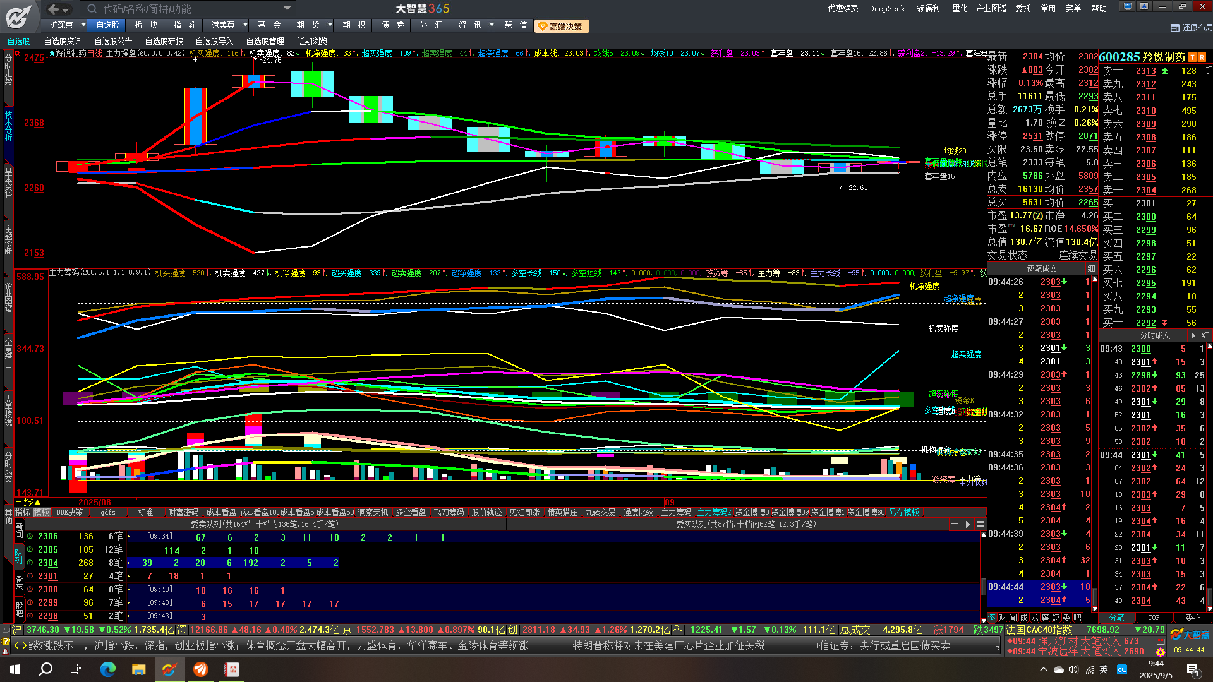Image resolution: width=1213 pixels, height=682 pixels.
Task: Open the notification center icon
Action: (x=1193, y=669)
